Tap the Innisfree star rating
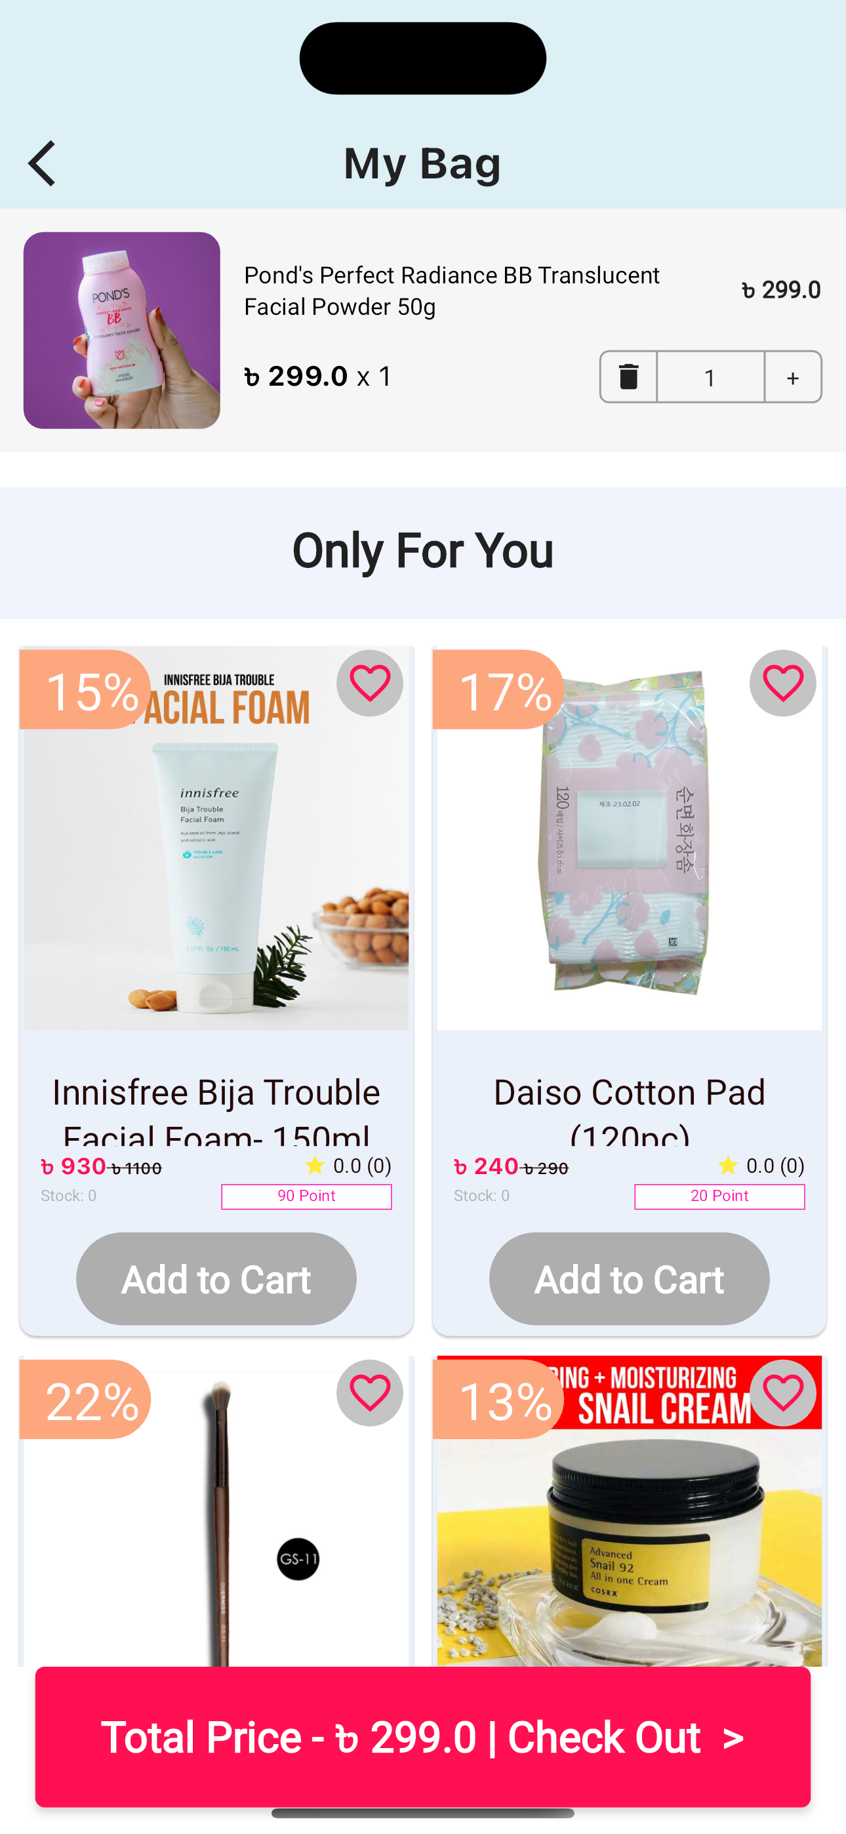846x1834 pixels. click(348, 1166)
